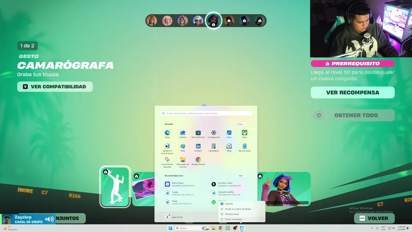
Task: Open volume icon in system tray
Action: [x=393, y=228]
